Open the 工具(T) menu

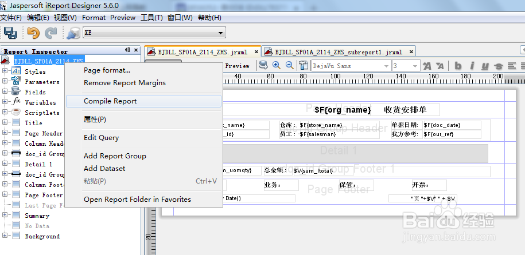point(151,18)
